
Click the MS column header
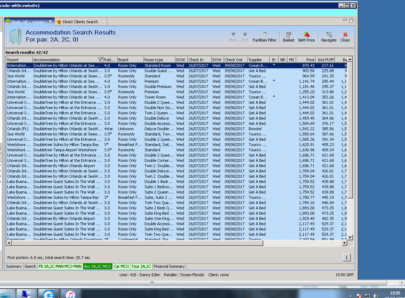(291, 60)
